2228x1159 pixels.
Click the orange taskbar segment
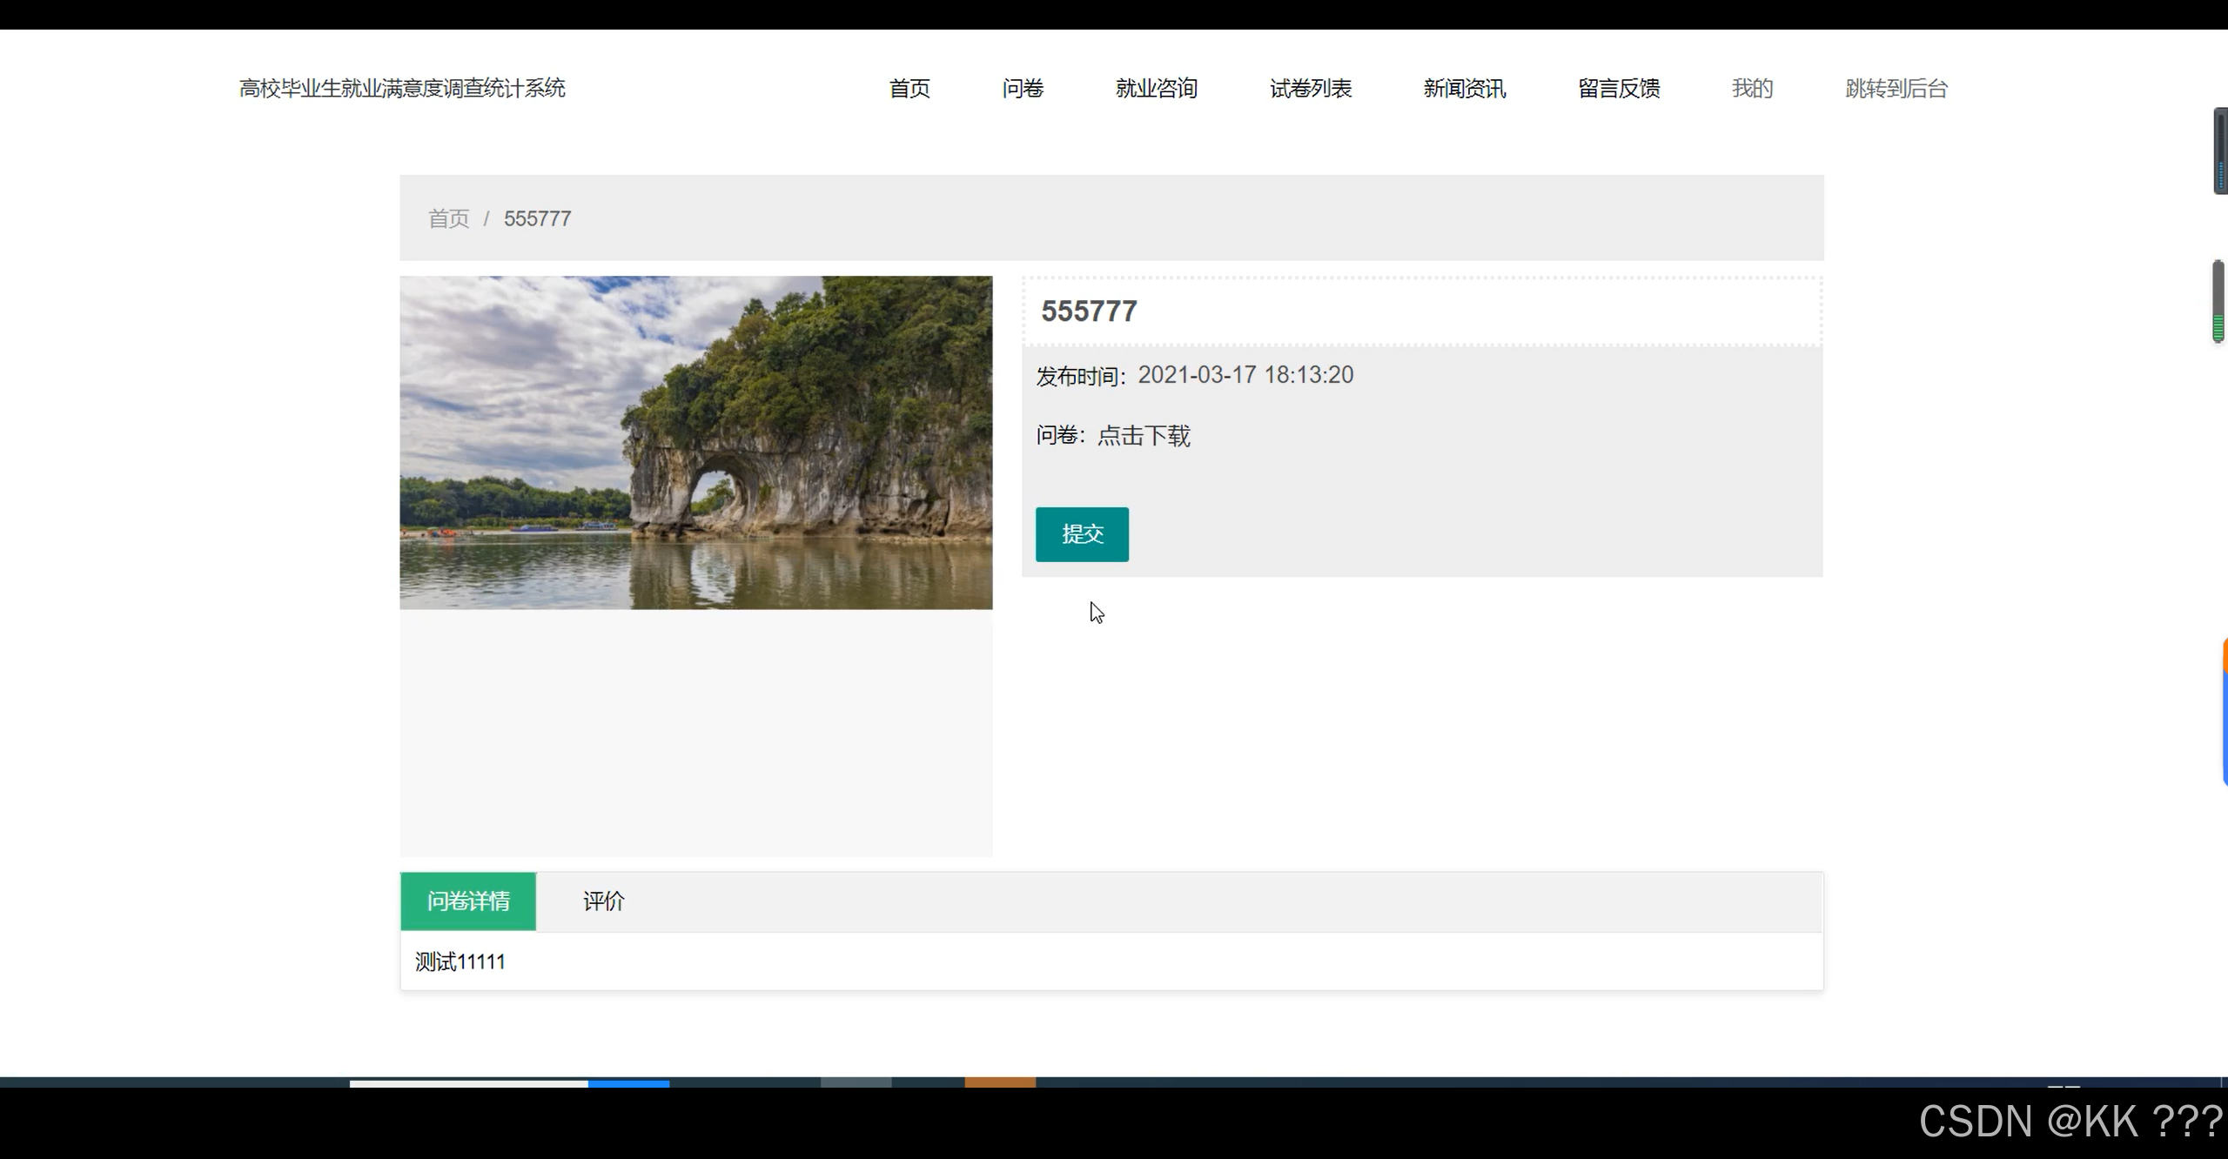pos(1000,1082)
